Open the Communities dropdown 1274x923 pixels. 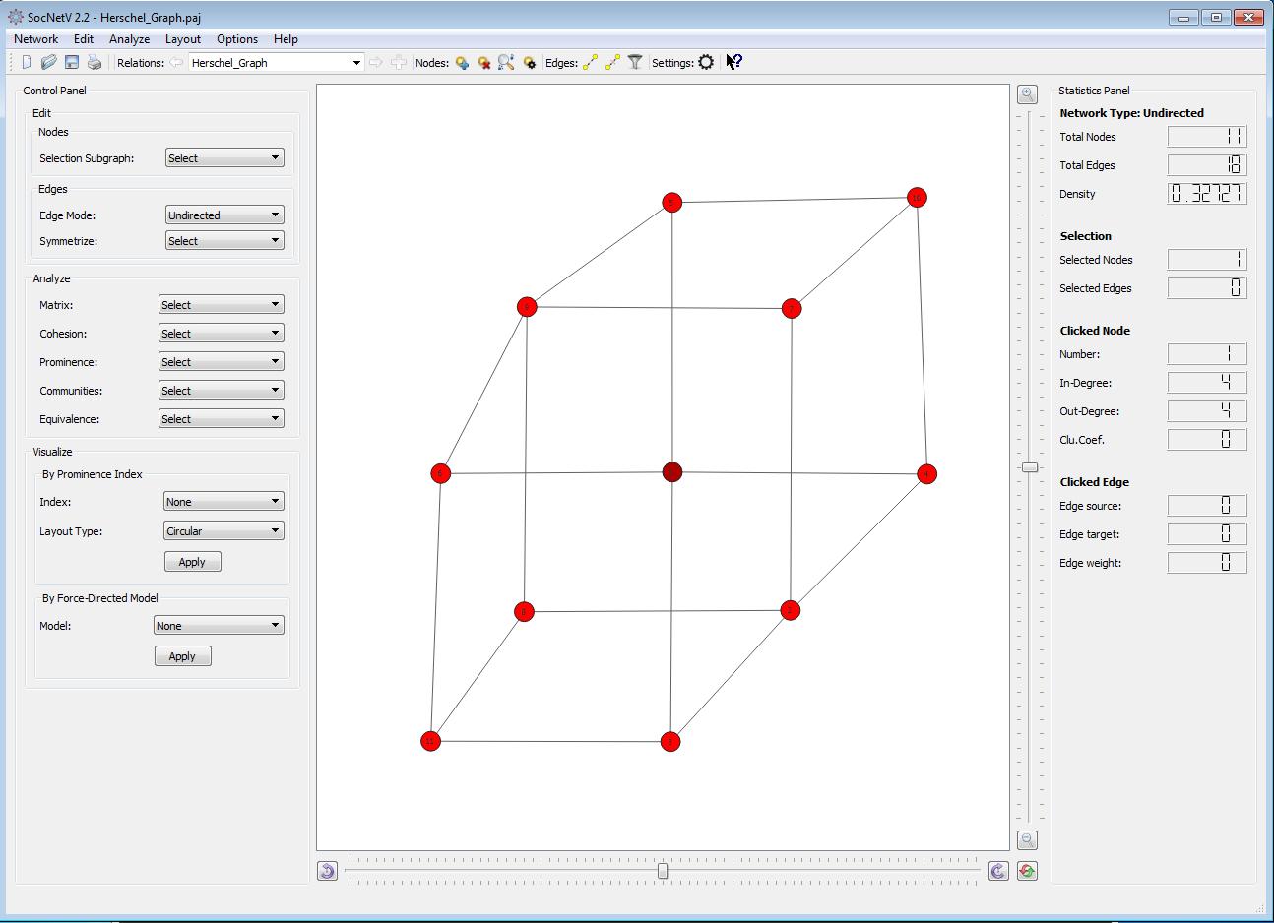[x=222, y=390]
